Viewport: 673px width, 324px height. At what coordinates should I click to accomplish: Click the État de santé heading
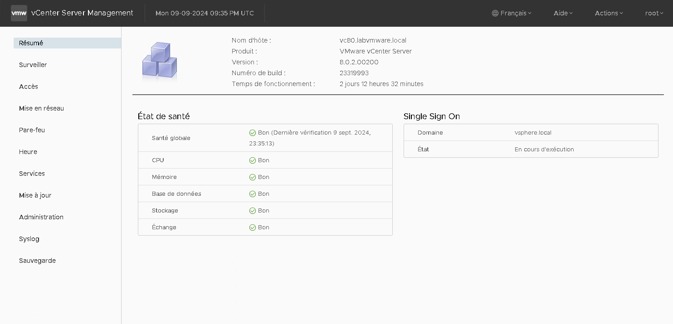[164, 116]
